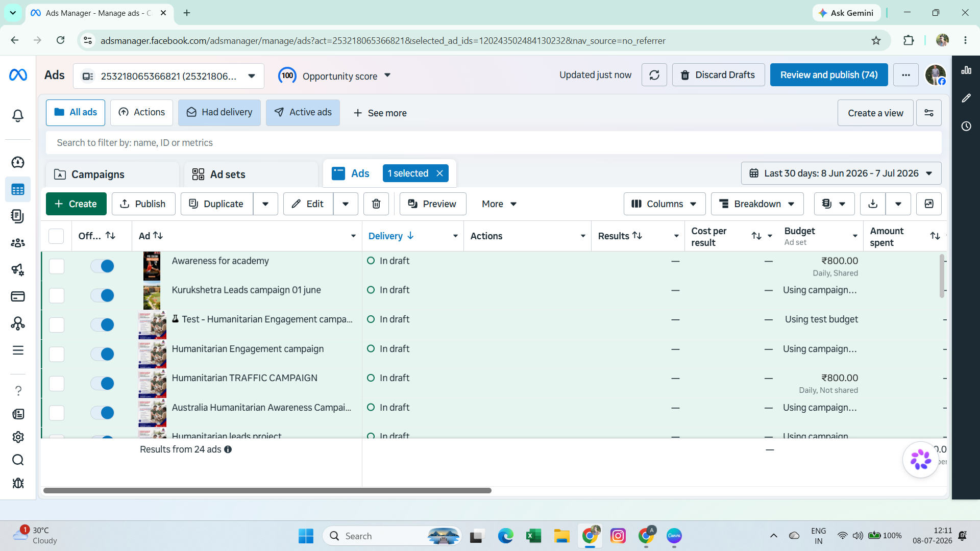Select the Had delivery view tab
The image size is (980, 551).
point(219,112)
